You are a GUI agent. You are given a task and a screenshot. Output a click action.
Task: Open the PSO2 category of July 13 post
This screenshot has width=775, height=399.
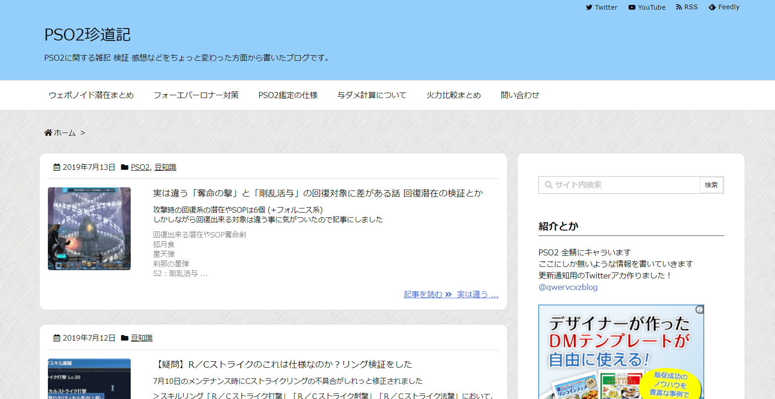click(x=140, y=167)
